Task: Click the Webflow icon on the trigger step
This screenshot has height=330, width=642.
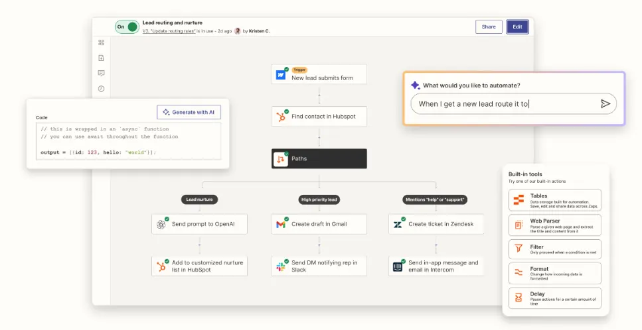Action: pyautogui.click(x=281, y=75)
